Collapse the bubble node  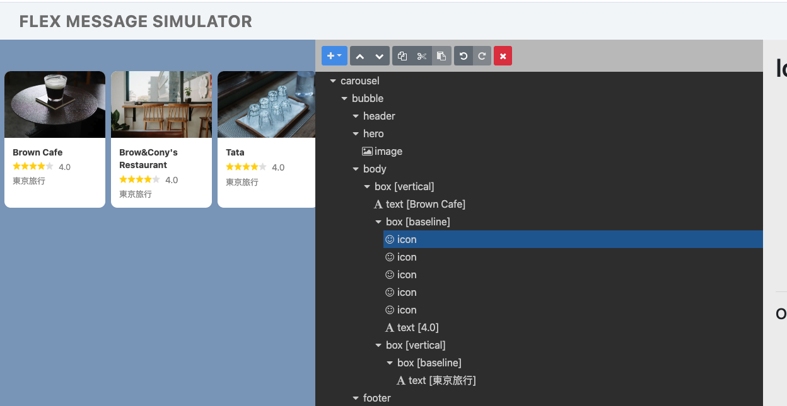click(344, 99)
